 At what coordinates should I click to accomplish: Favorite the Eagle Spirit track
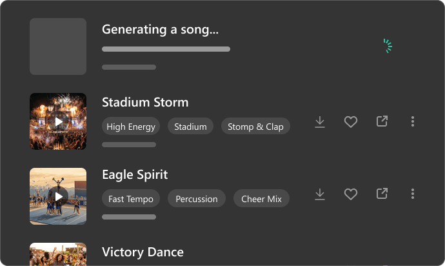[x=351, y=194]
